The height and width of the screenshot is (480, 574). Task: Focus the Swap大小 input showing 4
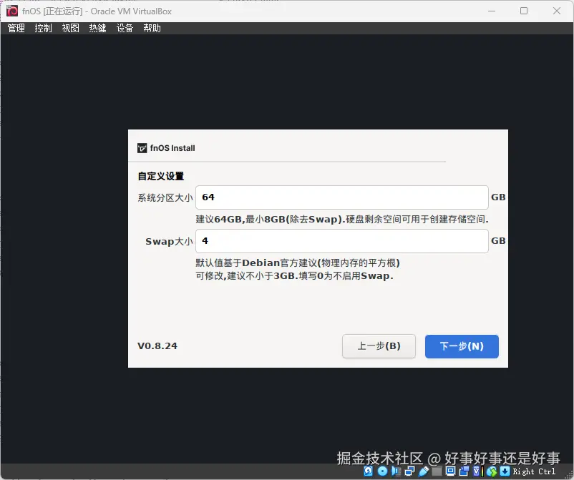(x=342, y=241)
